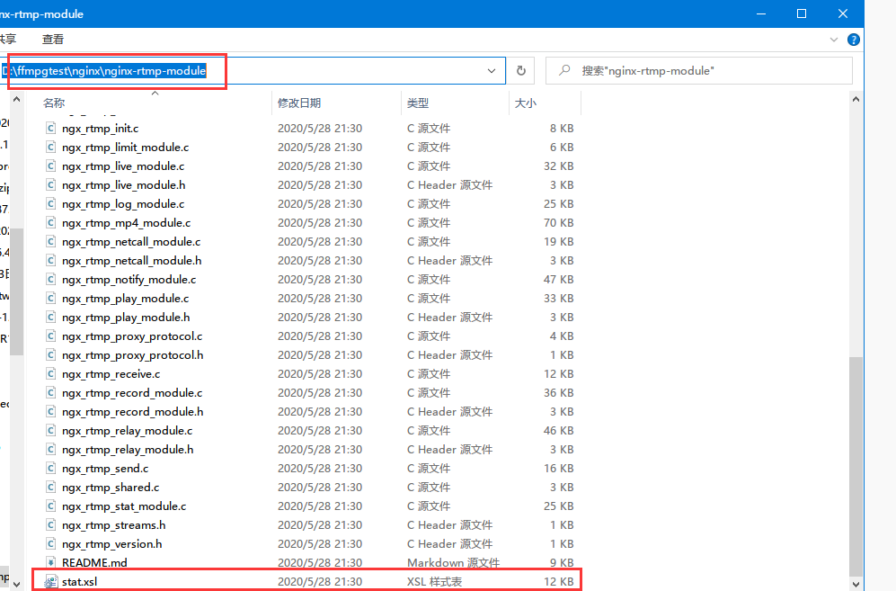Click icon of ngx_rtmp_send.c file
896x591 pixels.
coord(51,468)
